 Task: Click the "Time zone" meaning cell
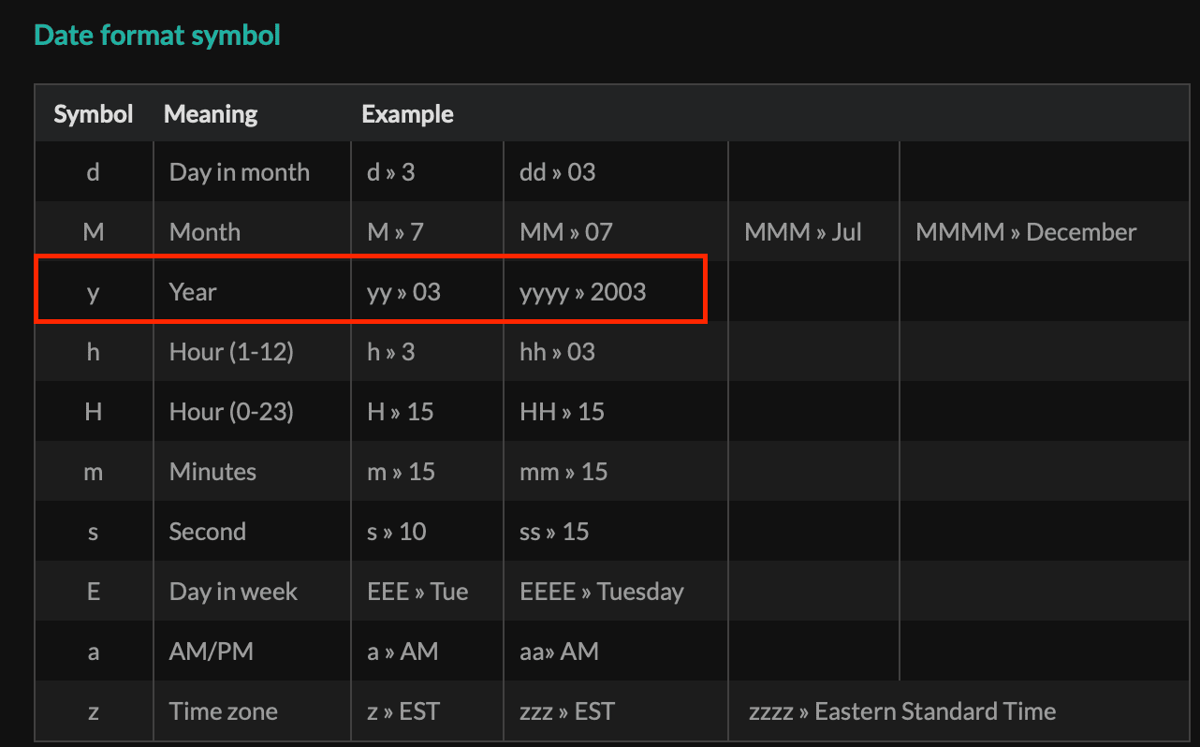[223, 711]
